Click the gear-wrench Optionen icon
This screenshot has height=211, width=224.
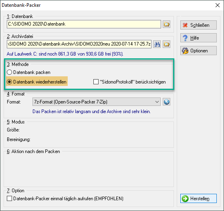[x=185, y=51]
